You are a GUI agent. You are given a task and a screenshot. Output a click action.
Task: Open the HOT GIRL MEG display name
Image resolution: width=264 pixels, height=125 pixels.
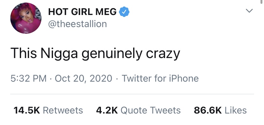pyautogui.click(x=82, y=12)
